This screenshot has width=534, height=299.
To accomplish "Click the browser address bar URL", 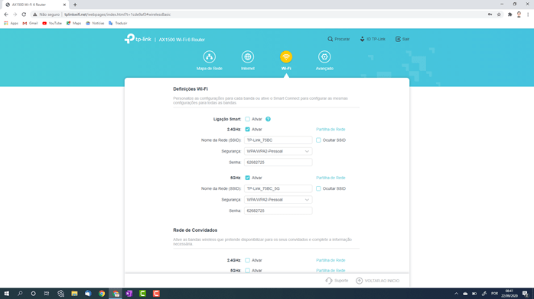I will coord(118,14).
